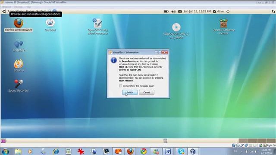Click the Windows tray network icon
The height and width of the screenshot is (155, 276).
point(251,152)
